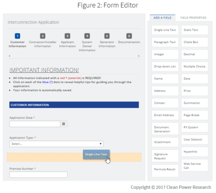Click the dragged Single Line Text tile
Viewport: 216px width, 193px height.
96,154
